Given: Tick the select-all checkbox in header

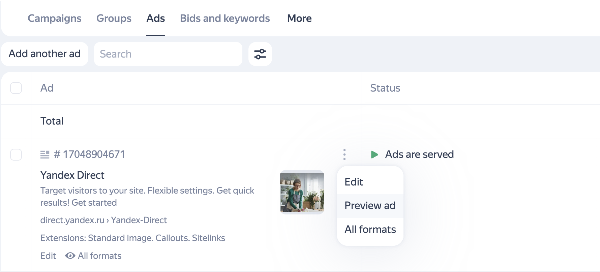Looking at the screenshot, I should [16, 88].
